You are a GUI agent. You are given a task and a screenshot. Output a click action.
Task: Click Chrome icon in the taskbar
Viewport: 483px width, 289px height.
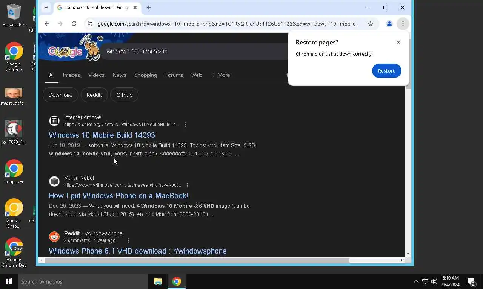pos(177,281)
